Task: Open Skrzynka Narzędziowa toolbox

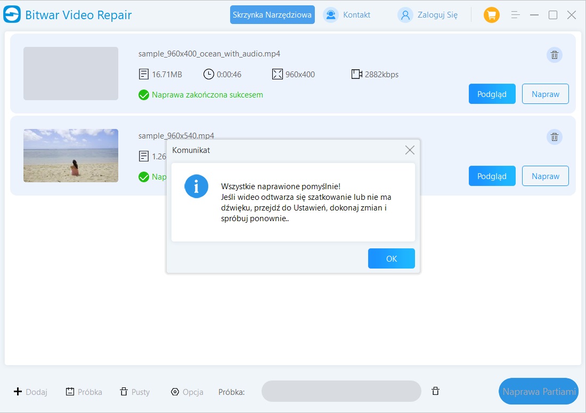Action: tap(272, 15)
